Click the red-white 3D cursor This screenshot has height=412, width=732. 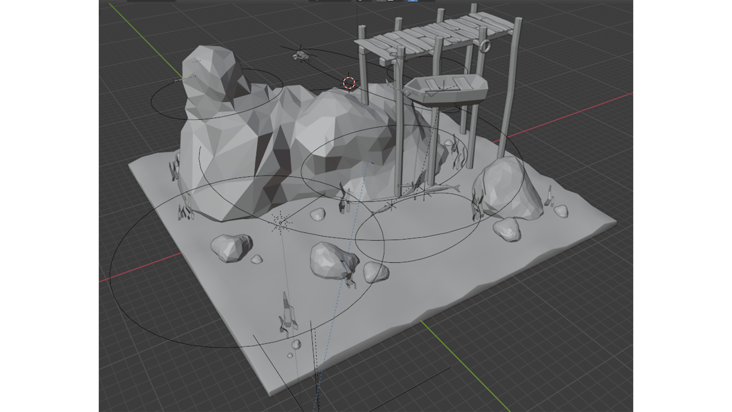tap(349, 83)
